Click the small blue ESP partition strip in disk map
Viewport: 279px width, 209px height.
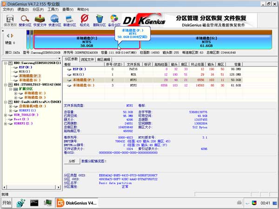[28, 39]
